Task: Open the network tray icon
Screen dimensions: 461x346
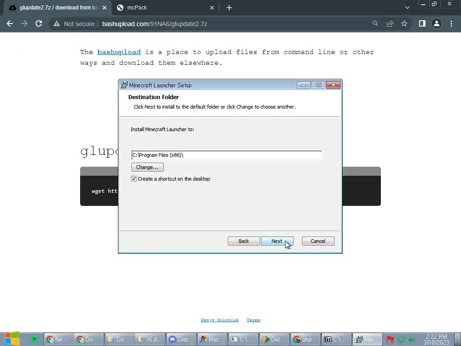Action: point(401,340)
